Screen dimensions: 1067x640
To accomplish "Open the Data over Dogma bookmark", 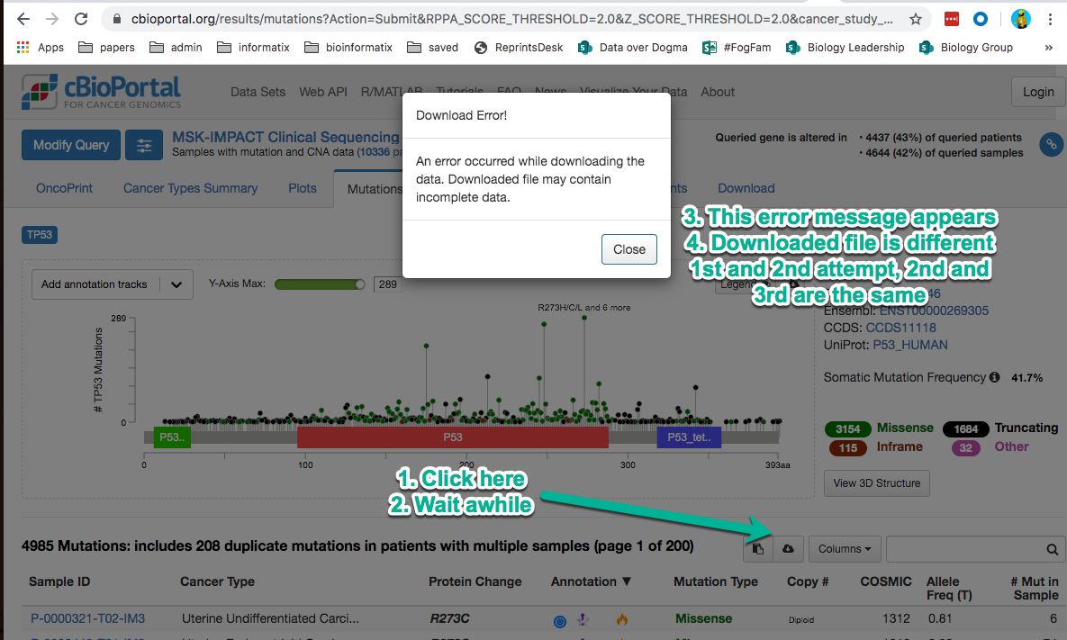I will [x=632, y=47].
